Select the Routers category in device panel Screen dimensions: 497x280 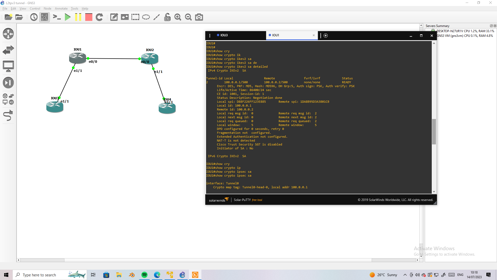click(x=8, y=34)
